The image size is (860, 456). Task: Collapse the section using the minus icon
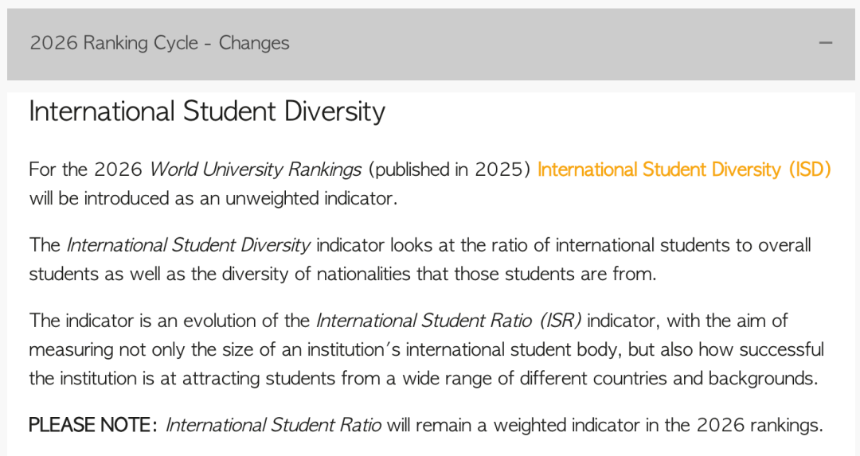point(826,43)
